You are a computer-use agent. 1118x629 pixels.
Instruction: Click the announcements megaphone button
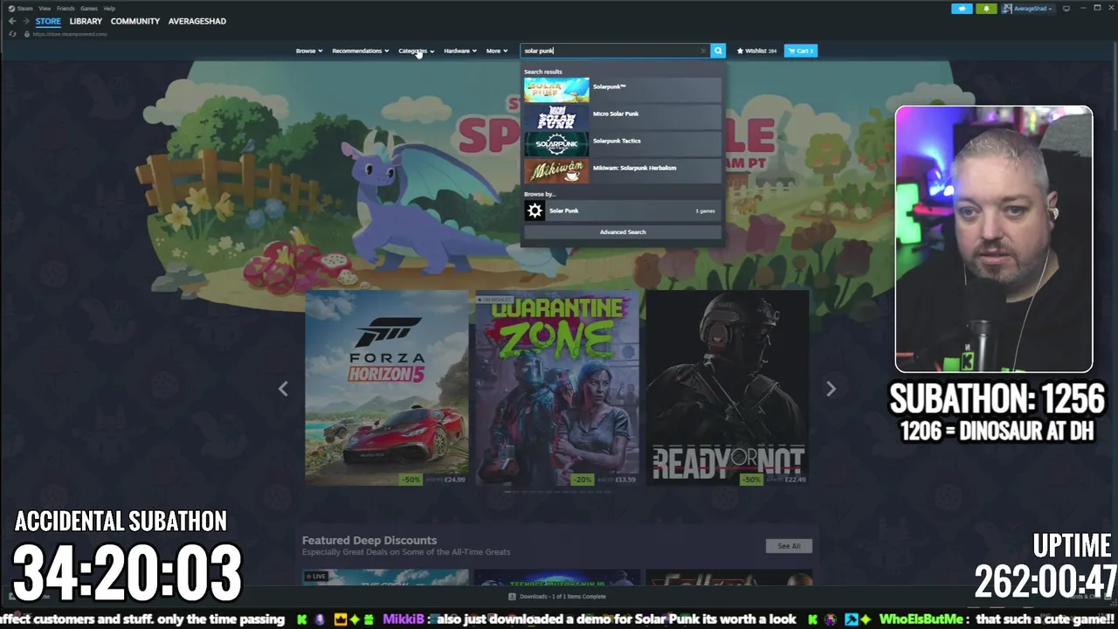tap(962, 8)
